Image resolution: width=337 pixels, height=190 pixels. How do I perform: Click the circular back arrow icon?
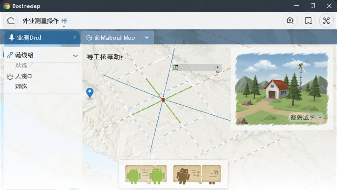pos(11,21)
